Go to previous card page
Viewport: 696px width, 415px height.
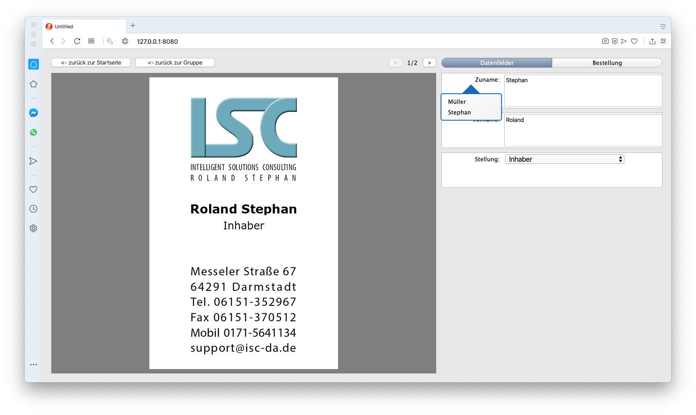click(396, 63)
